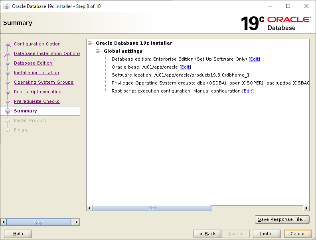Image resolution: width=316 pixels, height=240 pixels.
Task: Go to Configuration Option step
Action: point(37,44)
